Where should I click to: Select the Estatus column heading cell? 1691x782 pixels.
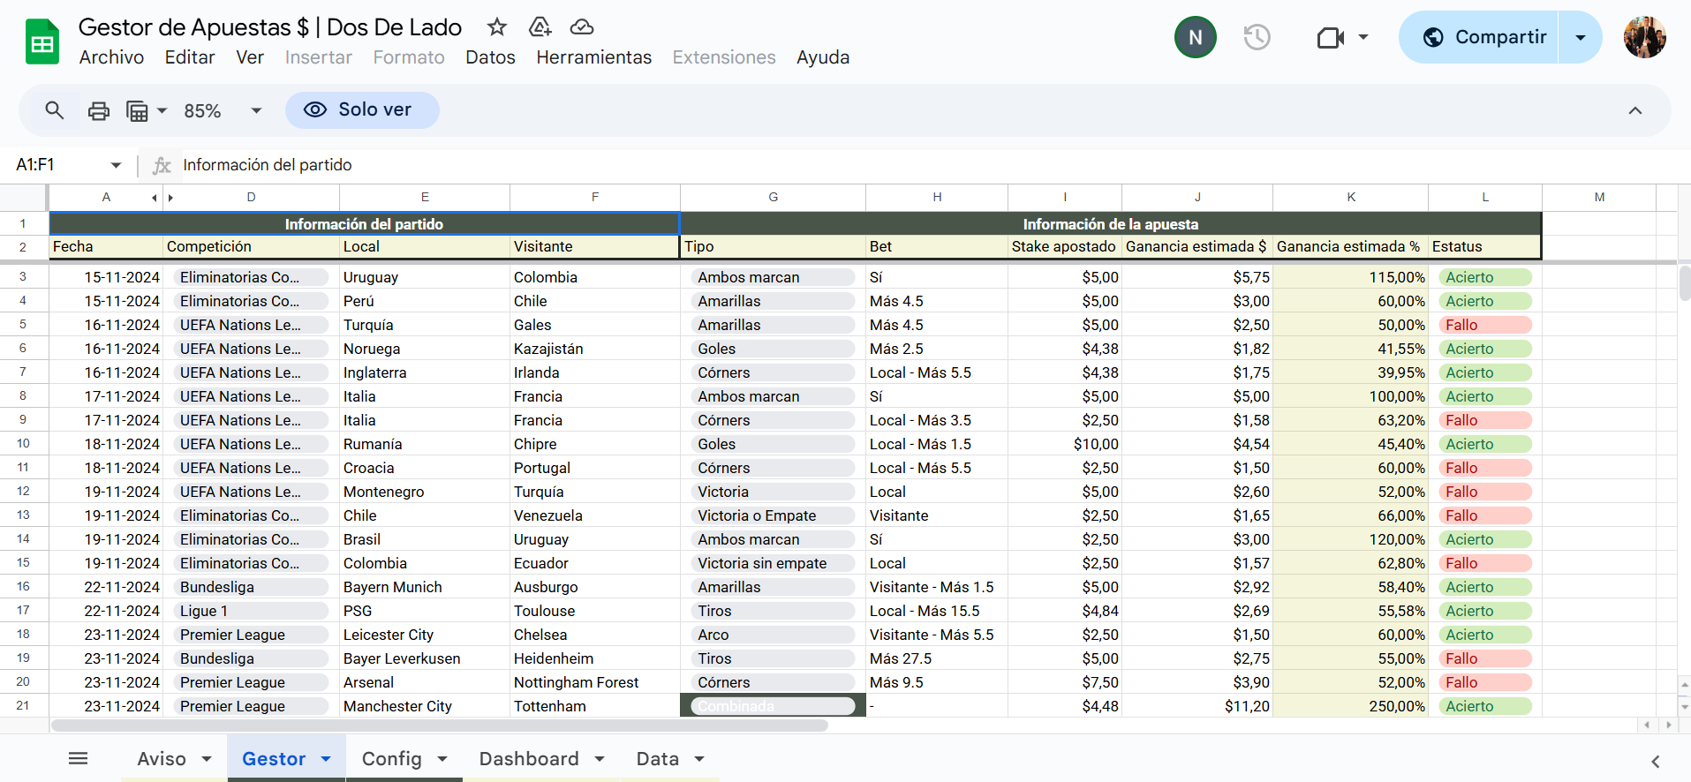[1485, 247]
